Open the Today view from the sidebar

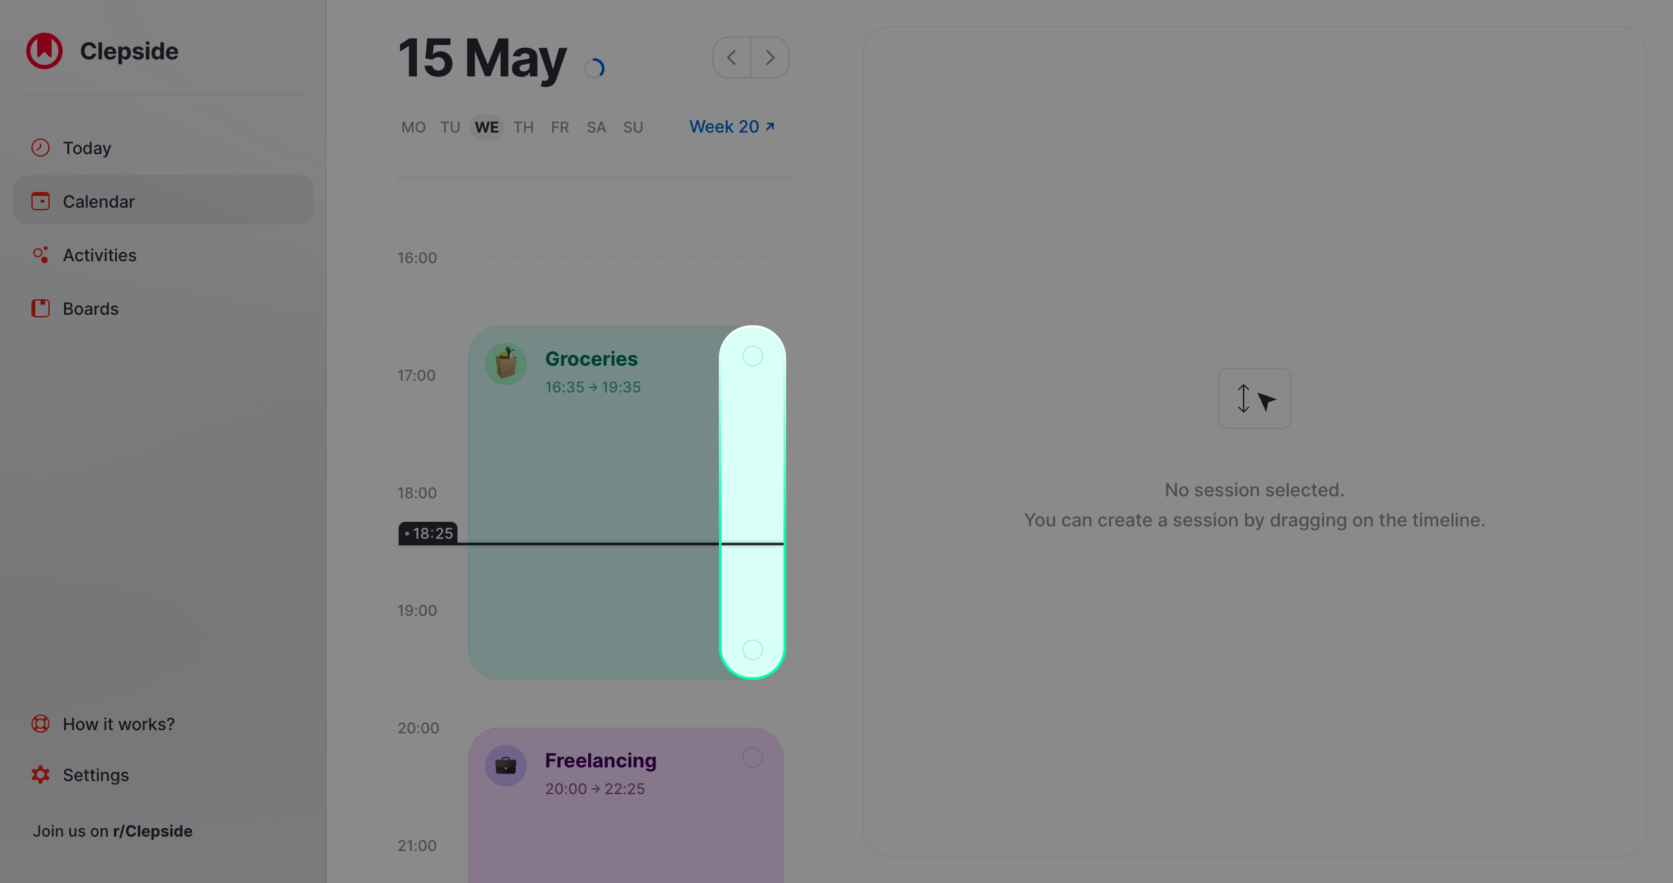point(87,148)
